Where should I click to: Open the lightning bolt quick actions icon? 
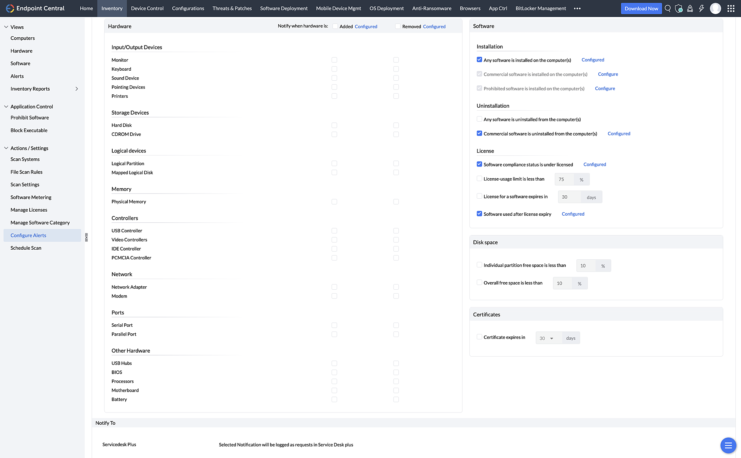(701, 8)
